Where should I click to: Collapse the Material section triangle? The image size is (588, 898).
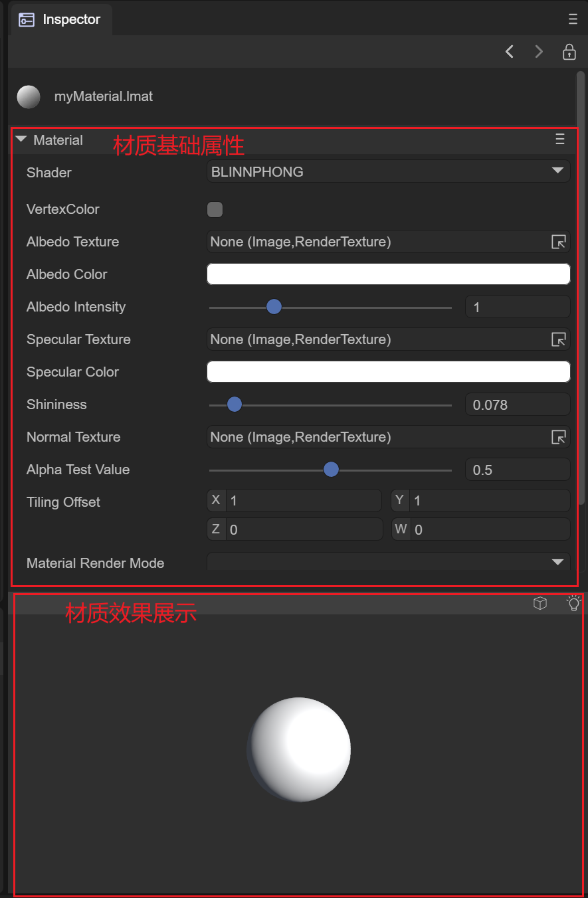tap(21, 139)
